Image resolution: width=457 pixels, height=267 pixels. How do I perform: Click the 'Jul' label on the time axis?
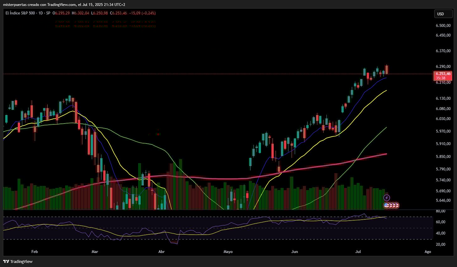(358, 252)
